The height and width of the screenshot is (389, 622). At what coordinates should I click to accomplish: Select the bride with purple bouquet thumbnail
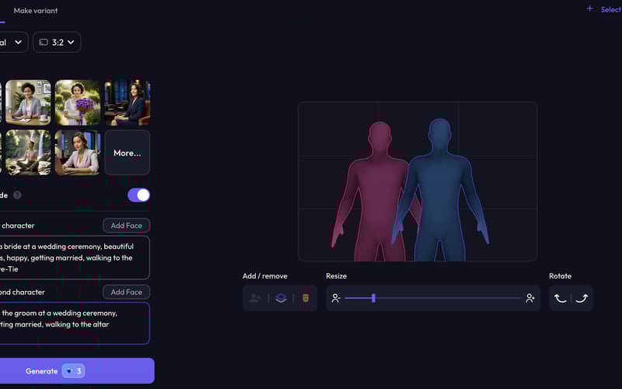(78, 103)
